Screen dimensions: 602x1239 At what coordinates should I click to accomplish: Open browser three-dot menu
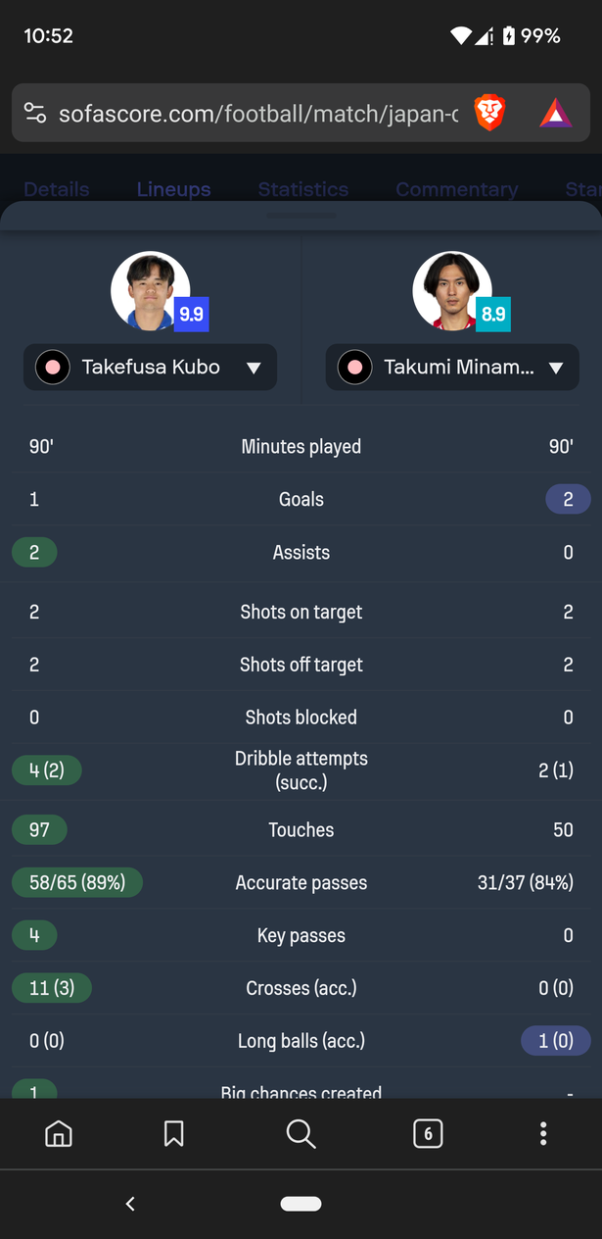click(543, 1134)
